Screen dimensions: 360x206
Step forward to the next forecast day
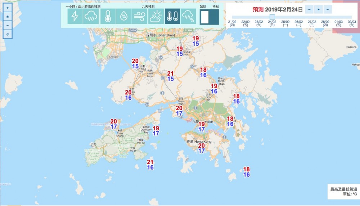(x=328, y=9)
